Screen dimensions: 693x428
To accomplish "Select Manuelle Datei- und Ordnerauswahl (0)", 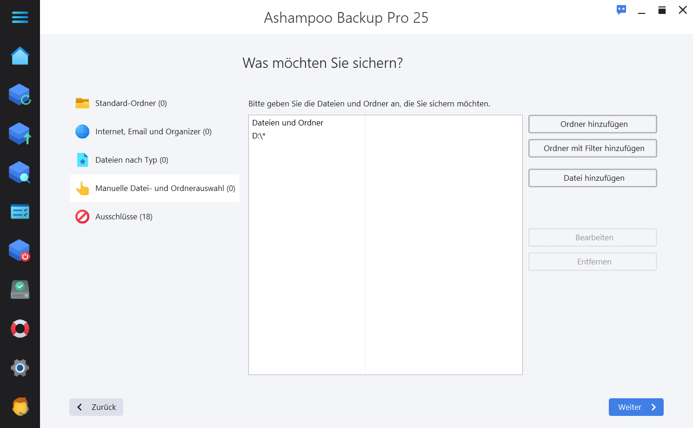I will [154, 188].
